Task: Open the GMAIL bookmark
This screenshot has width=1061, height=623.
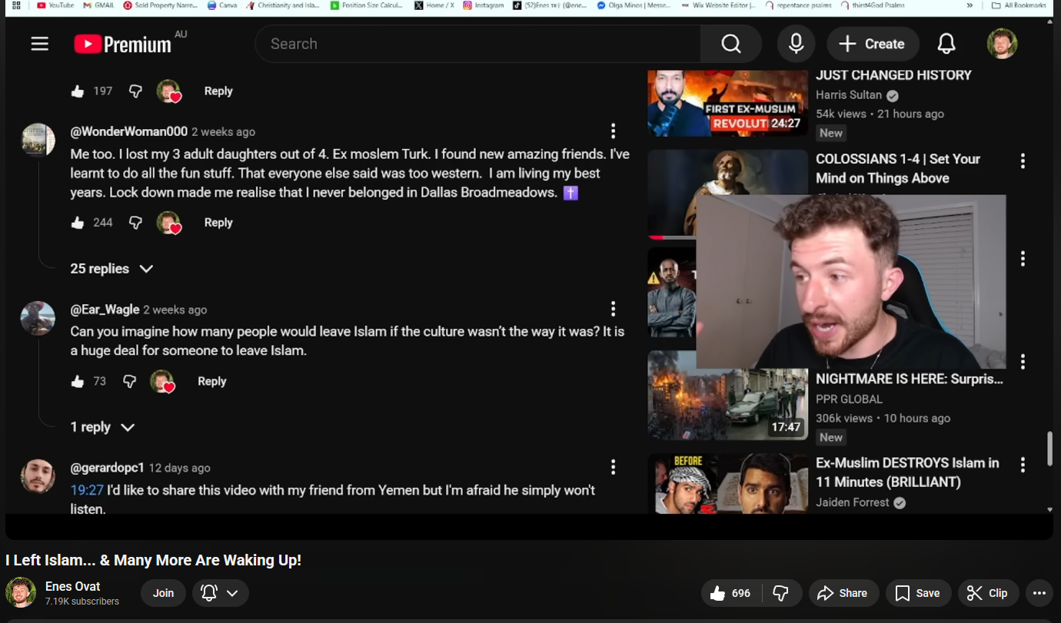Action: (98, 5)
